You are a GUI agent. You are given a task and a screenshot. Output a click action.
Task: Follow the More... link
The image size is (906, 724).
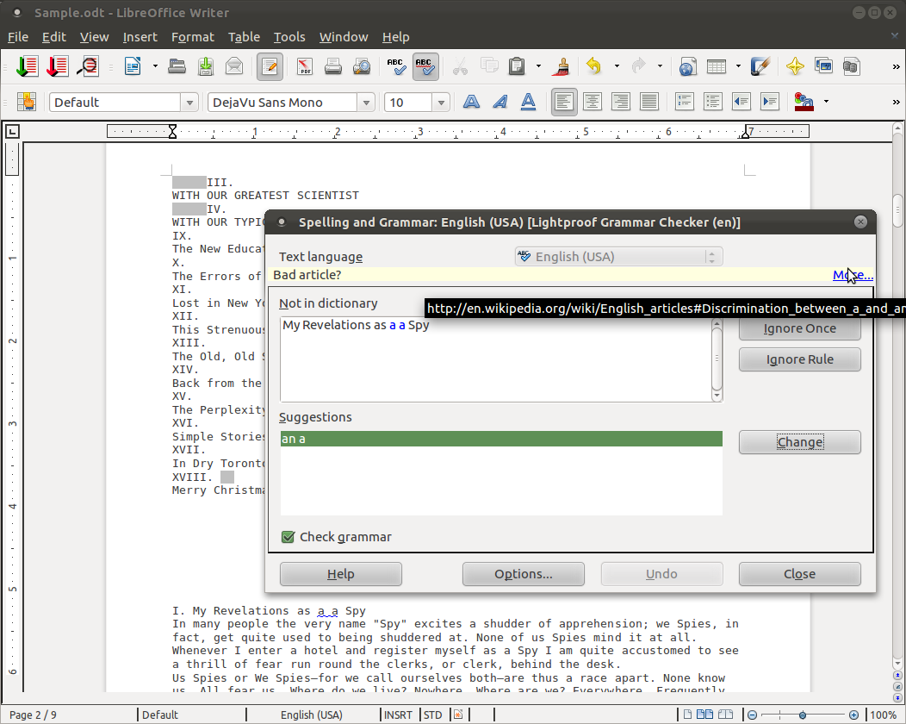point(853,275)
